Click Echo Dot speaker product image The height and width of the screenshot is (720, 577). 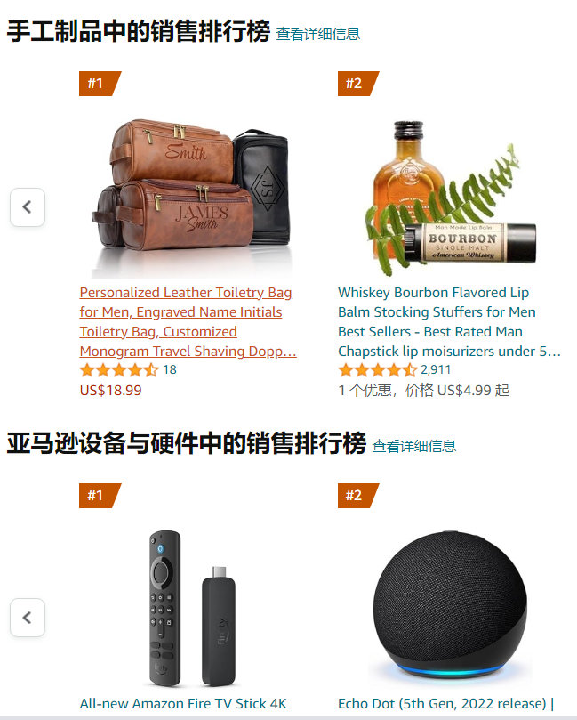[450, 608]
